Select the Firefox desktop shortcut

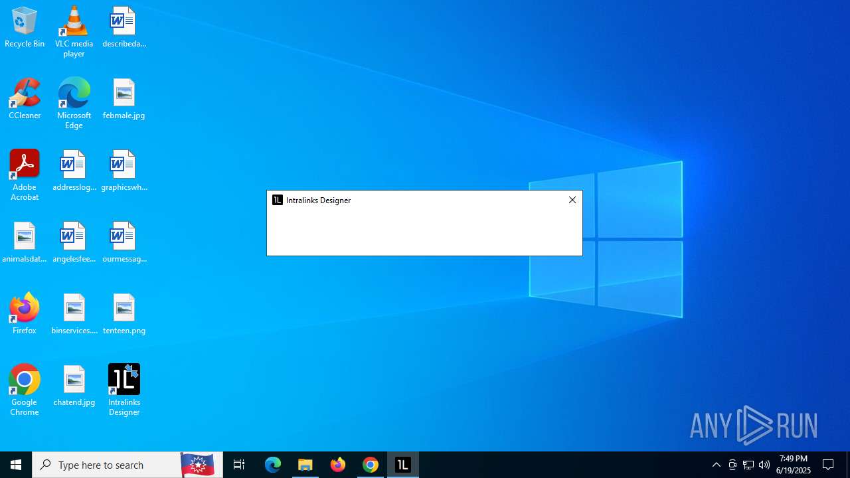coord(25,314)
